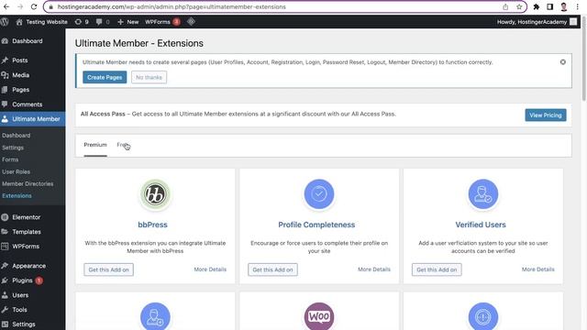This screenshot has width=587, height=330.
Task: Open comments bubble in admin bar
Action: coord(103,22)
